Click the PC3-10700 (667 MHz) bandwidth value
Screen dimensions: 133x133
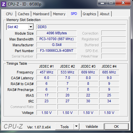56,39
